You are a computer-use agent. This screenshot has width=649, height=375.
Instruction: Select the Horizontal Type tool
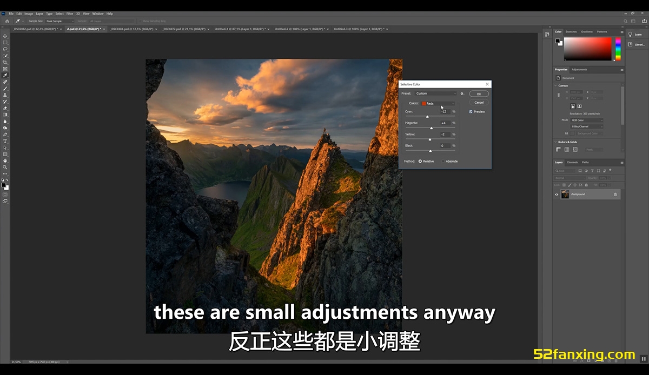pyautogui.click(x=5, y=141)
